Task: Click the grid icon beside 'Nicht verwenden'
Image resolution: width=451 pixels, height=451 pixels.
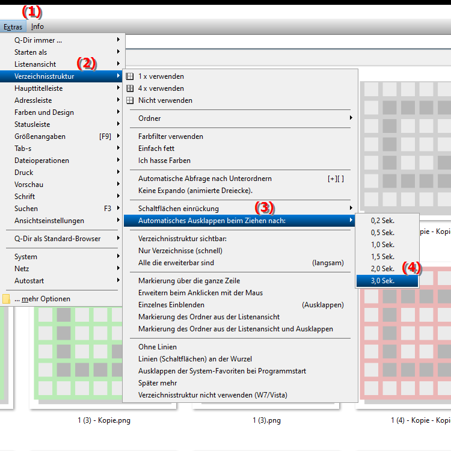Action: click(129, 100)
